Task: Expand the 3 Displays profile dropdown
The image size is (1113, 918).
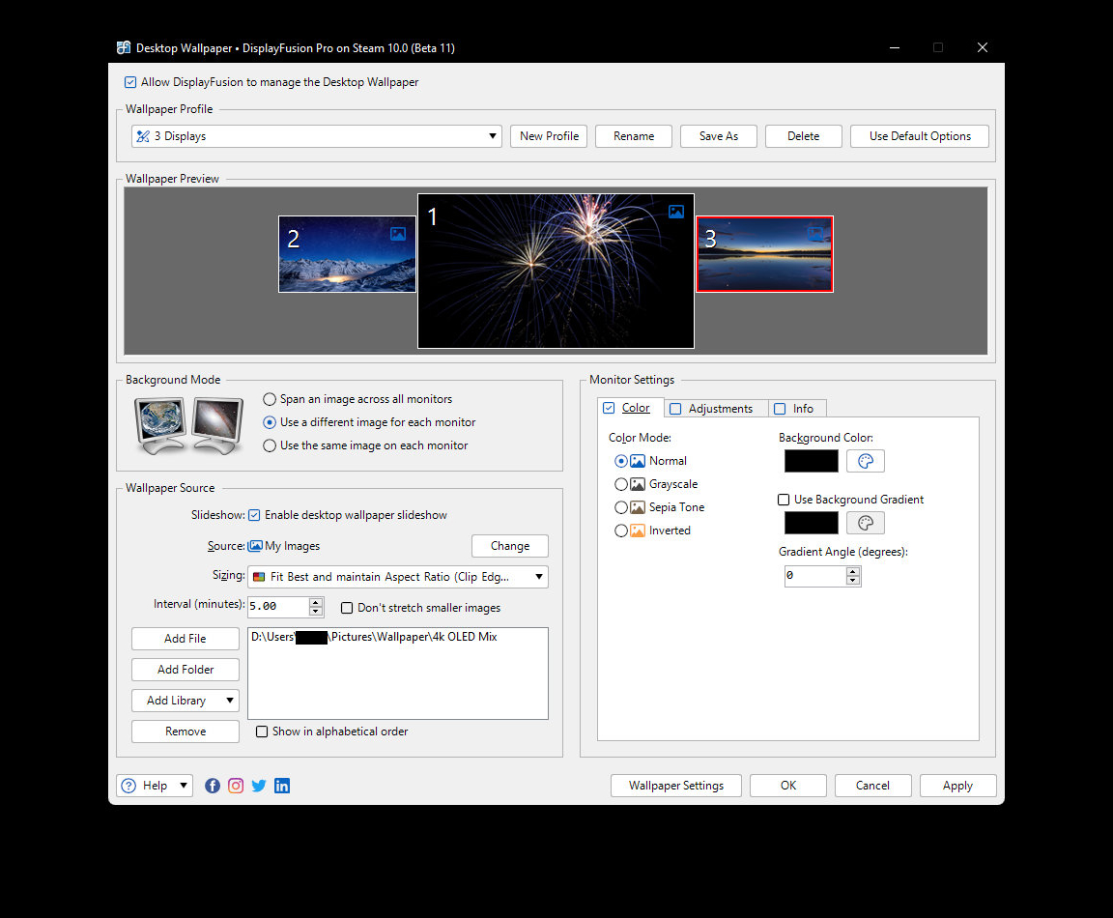Action: (x=493, y=136)
